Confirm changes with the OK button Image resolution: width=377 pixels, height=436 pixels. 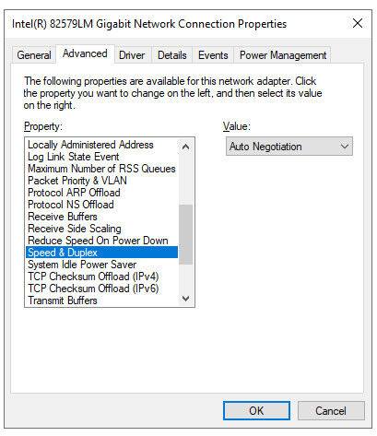point(256,410)
